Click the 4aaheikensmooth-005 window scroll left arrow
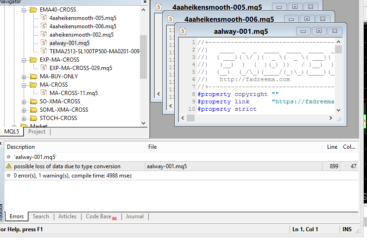Screen dimensions: 367x247 [x=158, y=94]
